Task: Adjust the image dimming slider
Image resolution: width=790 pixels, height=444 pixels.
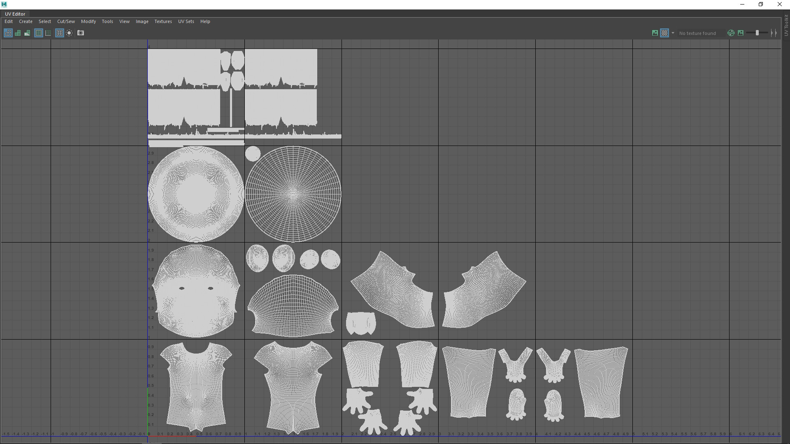Action: coord(757,33)
